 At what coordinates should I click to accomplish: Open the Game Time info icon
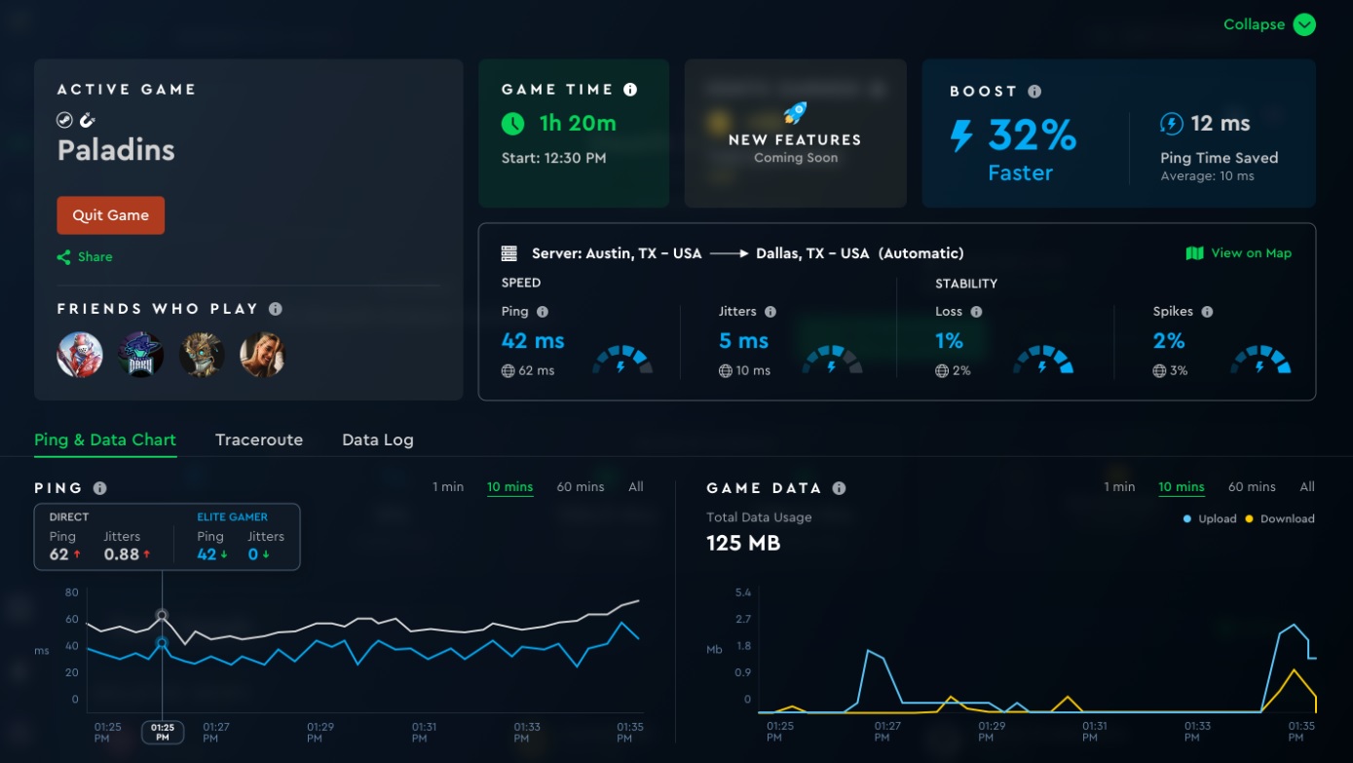[630, 90]
